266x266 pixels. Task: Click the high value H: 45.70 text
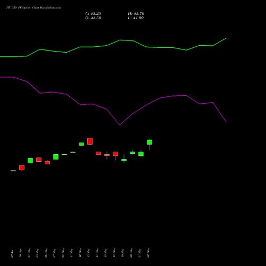click(136, 14)
